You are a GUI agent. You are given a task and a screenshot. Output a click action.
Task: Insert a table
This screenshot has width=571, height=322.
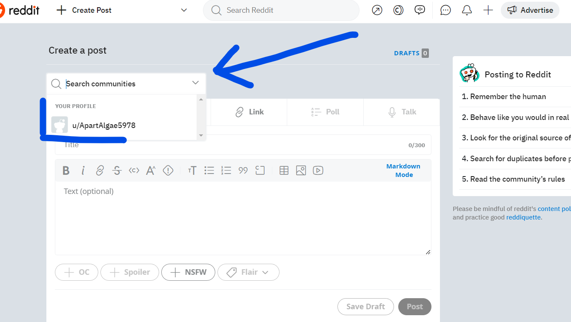(284, 171)
